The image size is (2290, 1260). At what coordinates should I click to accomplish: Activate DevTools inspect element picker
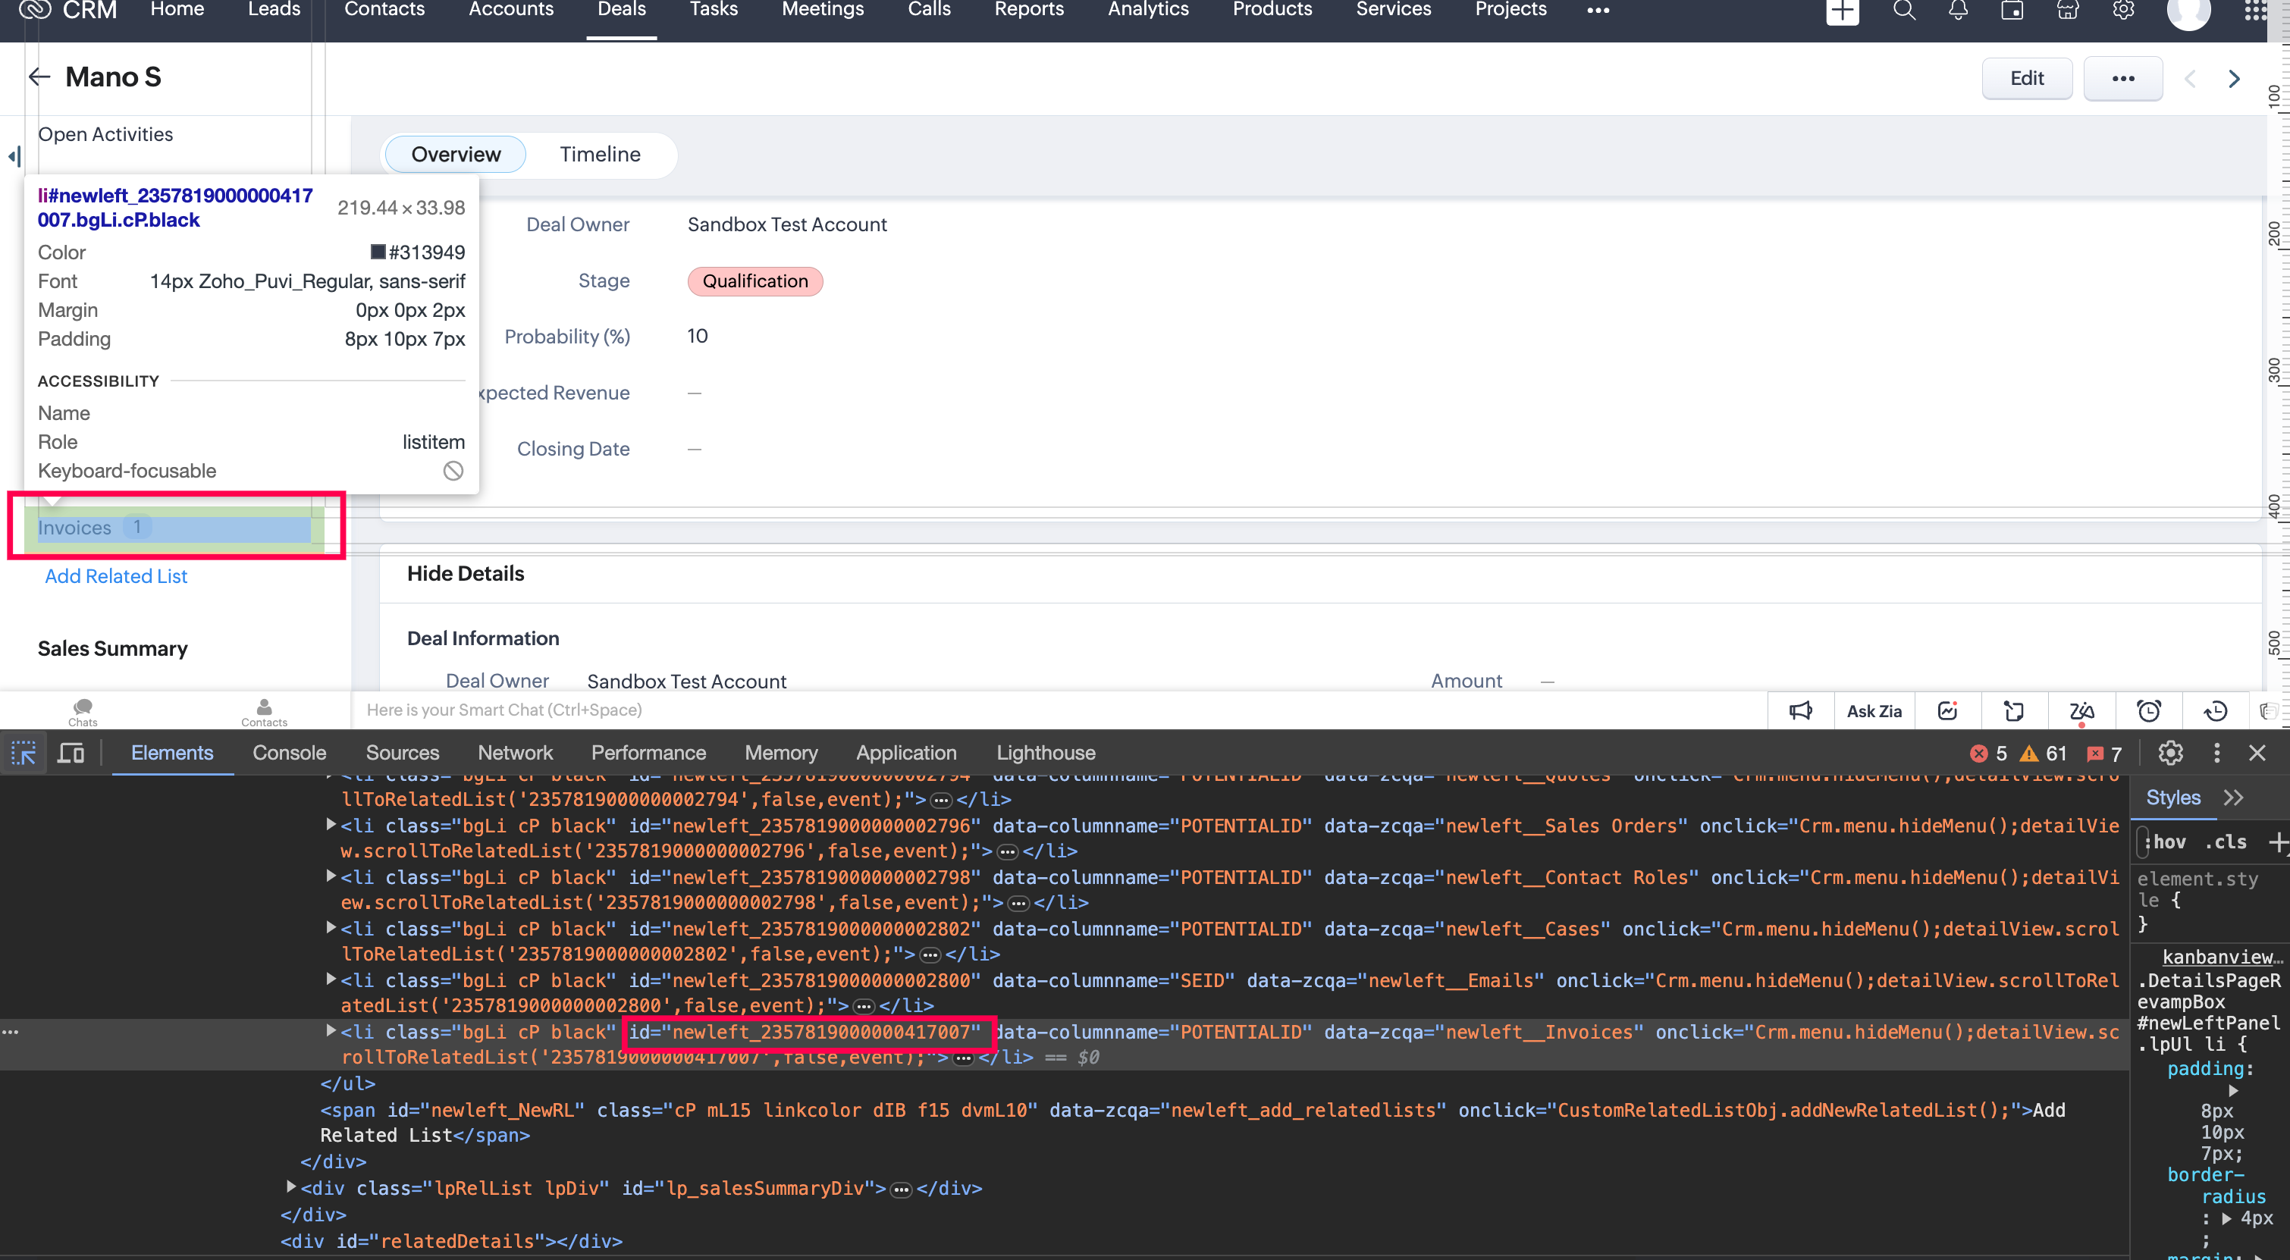click(23, 754)
